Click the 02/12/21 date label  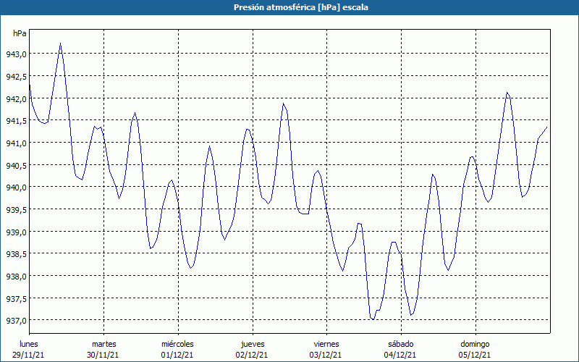(251, 355)
